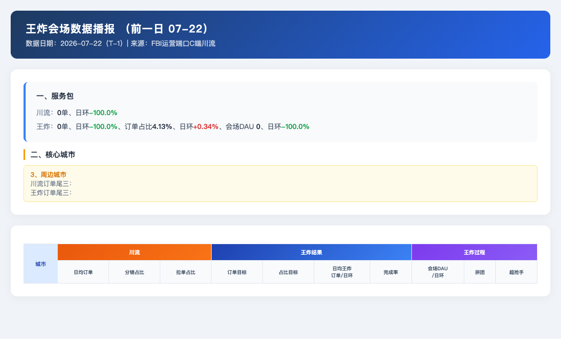Image resolution: width=561 pixels, height=339 pixels.
Task: Click the 王炸会场数据播报 page title
Action: click(x=118, y=29)
